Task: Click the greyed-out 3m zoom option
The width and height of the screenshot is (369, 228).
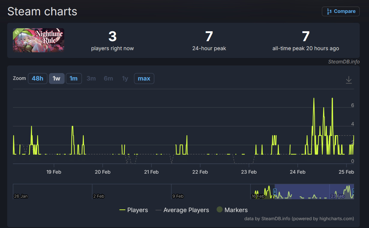Action: [91, 79]
